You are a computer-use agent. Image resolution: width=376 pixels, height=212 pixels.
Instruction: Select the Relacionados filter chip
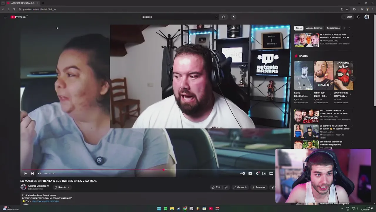tap(333, 28)
